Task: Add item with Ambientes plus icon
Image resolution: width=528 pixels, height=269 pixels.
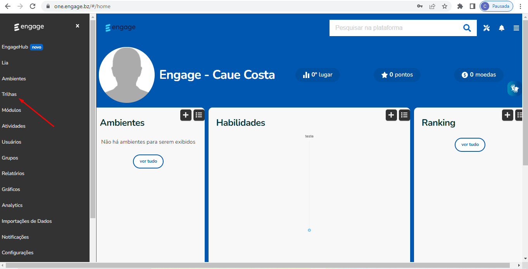Action: 186,115
